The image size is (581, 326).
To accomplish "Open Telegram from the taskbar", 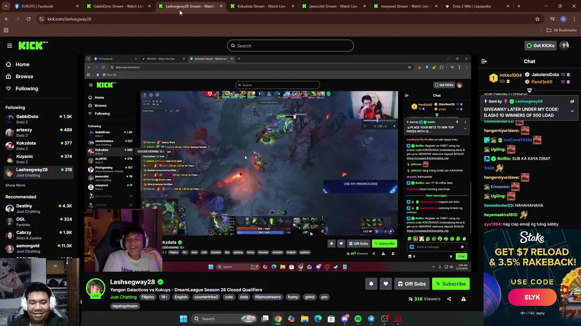I will click(371, 319).
